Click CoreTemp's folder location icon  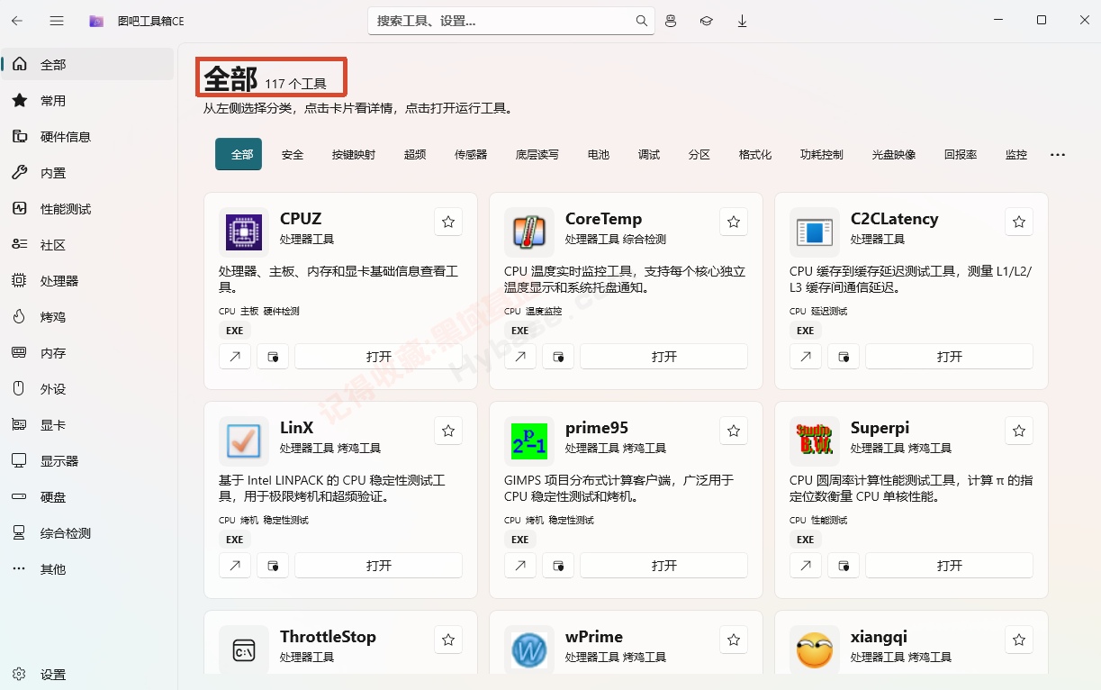tap(558, 357)
